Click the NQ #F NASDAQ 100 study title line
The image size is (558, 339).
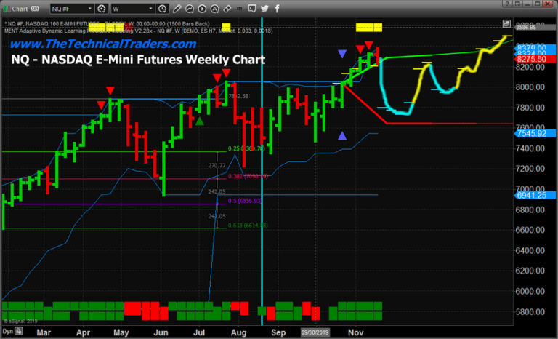click(x=107, y=24)
